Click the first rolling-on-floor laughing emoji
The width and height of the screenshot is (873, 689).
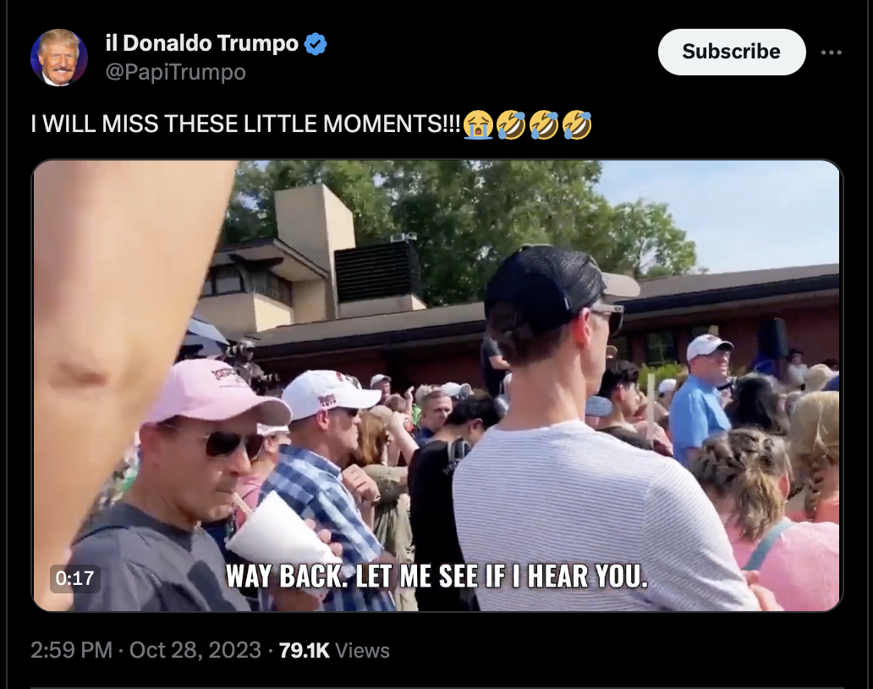(511, 124)
